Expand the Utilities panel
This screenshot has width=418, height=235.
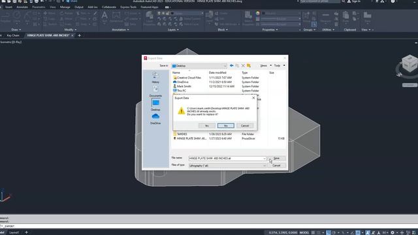(x=328, y=30)
